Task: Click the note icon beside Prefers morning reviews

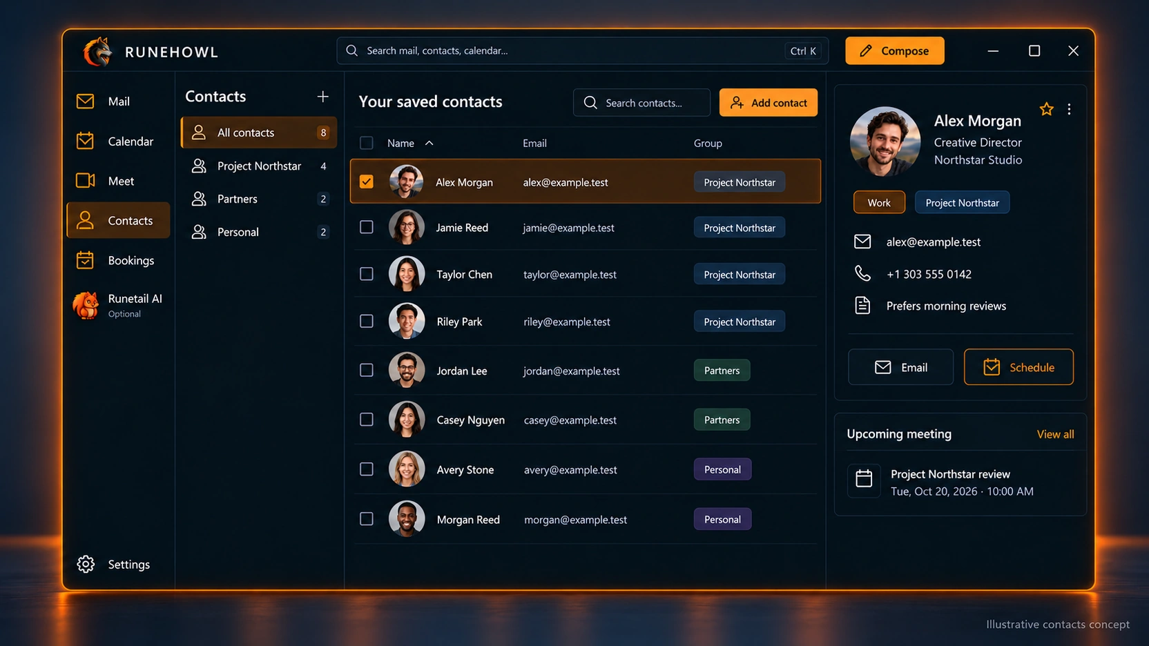Action: 862,306
